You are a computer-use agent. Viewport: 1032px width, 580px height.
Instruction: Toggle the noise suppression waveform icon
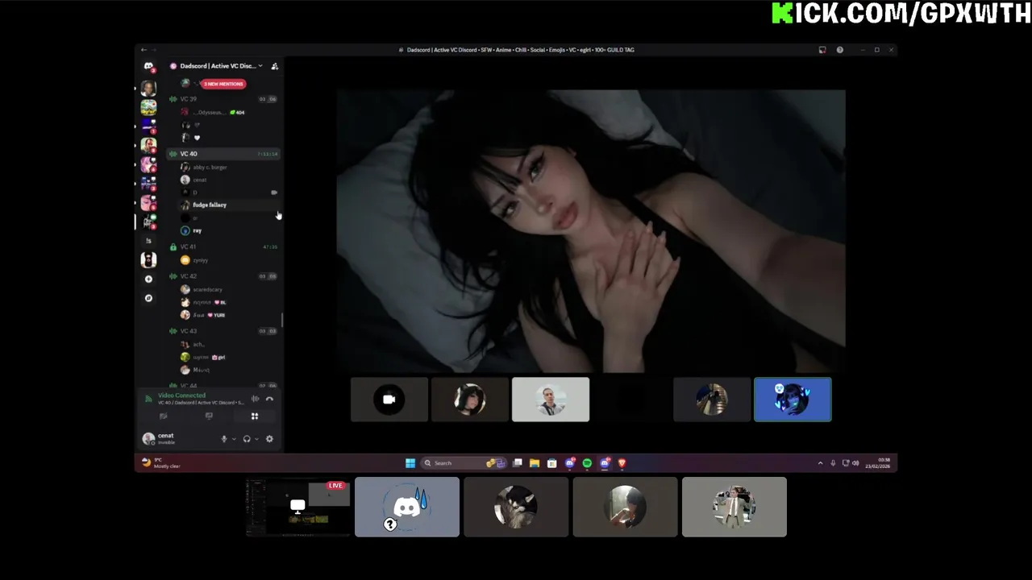tap(255, 399)
